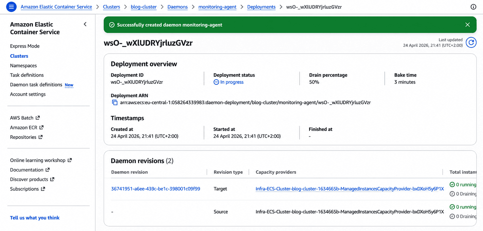Open Documentation external link
The image size is (483, 231).
click(30, 170)
